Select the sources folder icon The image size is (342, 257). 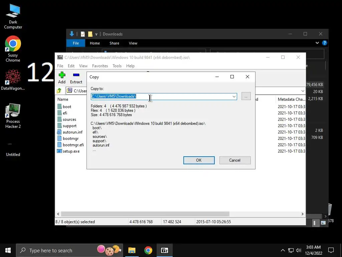coord(59,119)
